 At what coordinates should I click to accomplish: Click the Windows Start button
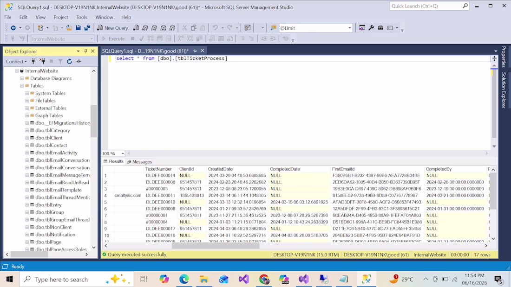click(9, 279)
